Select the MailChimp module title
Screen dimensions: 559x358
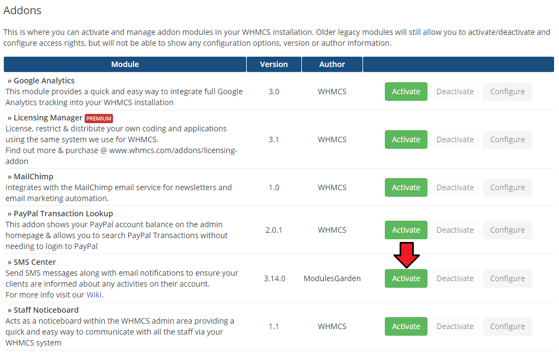(33, 177)
